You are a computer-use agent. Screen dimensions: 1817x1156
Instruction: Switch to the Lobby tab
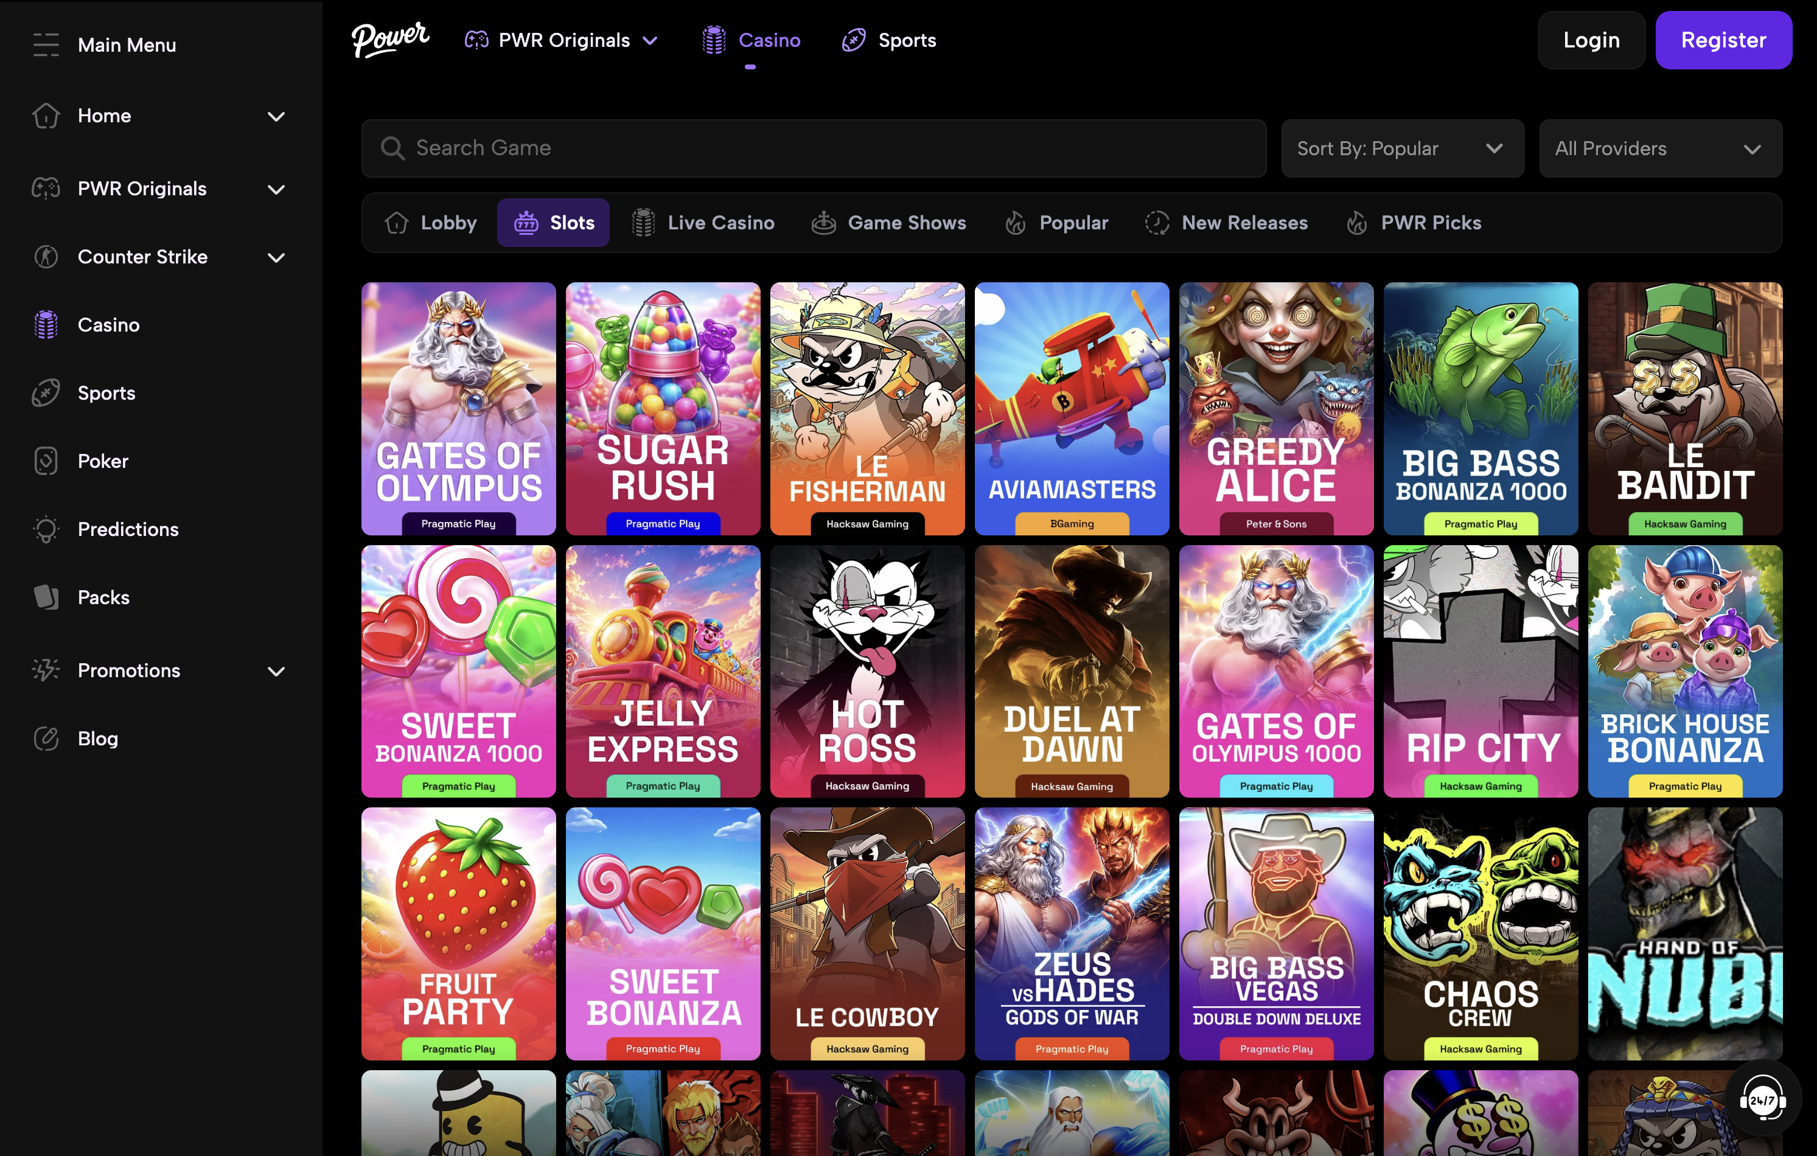tap(431, 223)
